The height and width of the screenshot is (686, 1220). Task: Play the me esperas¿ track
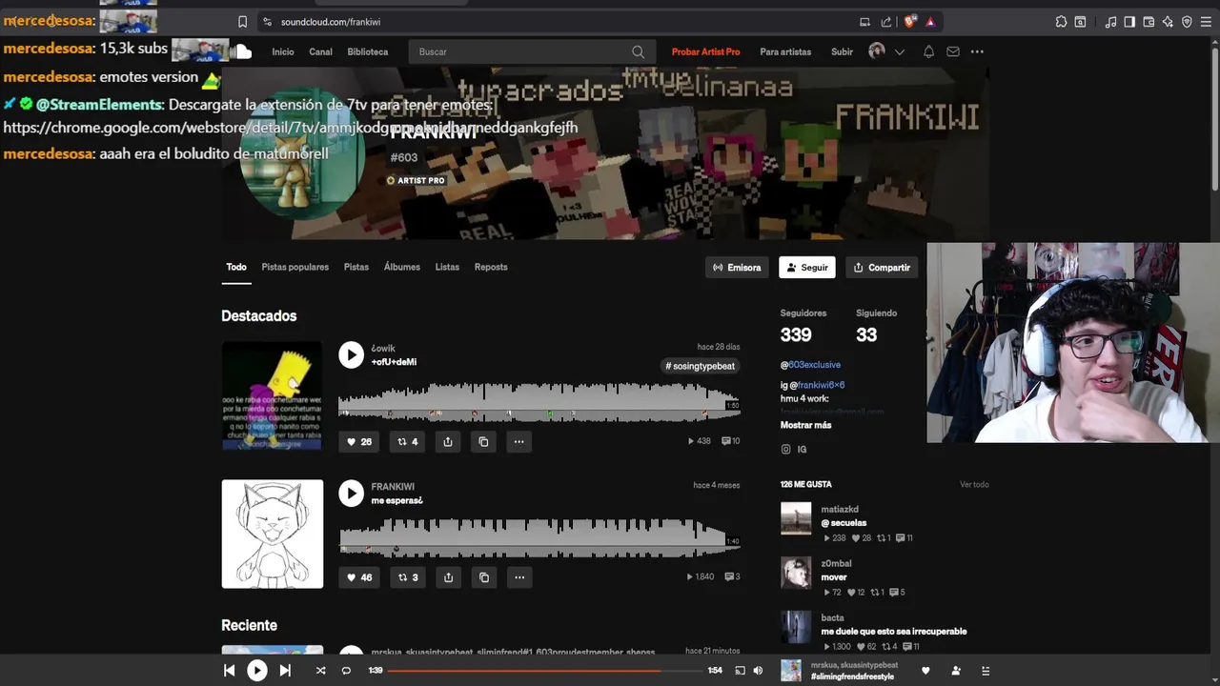(352, 494)
